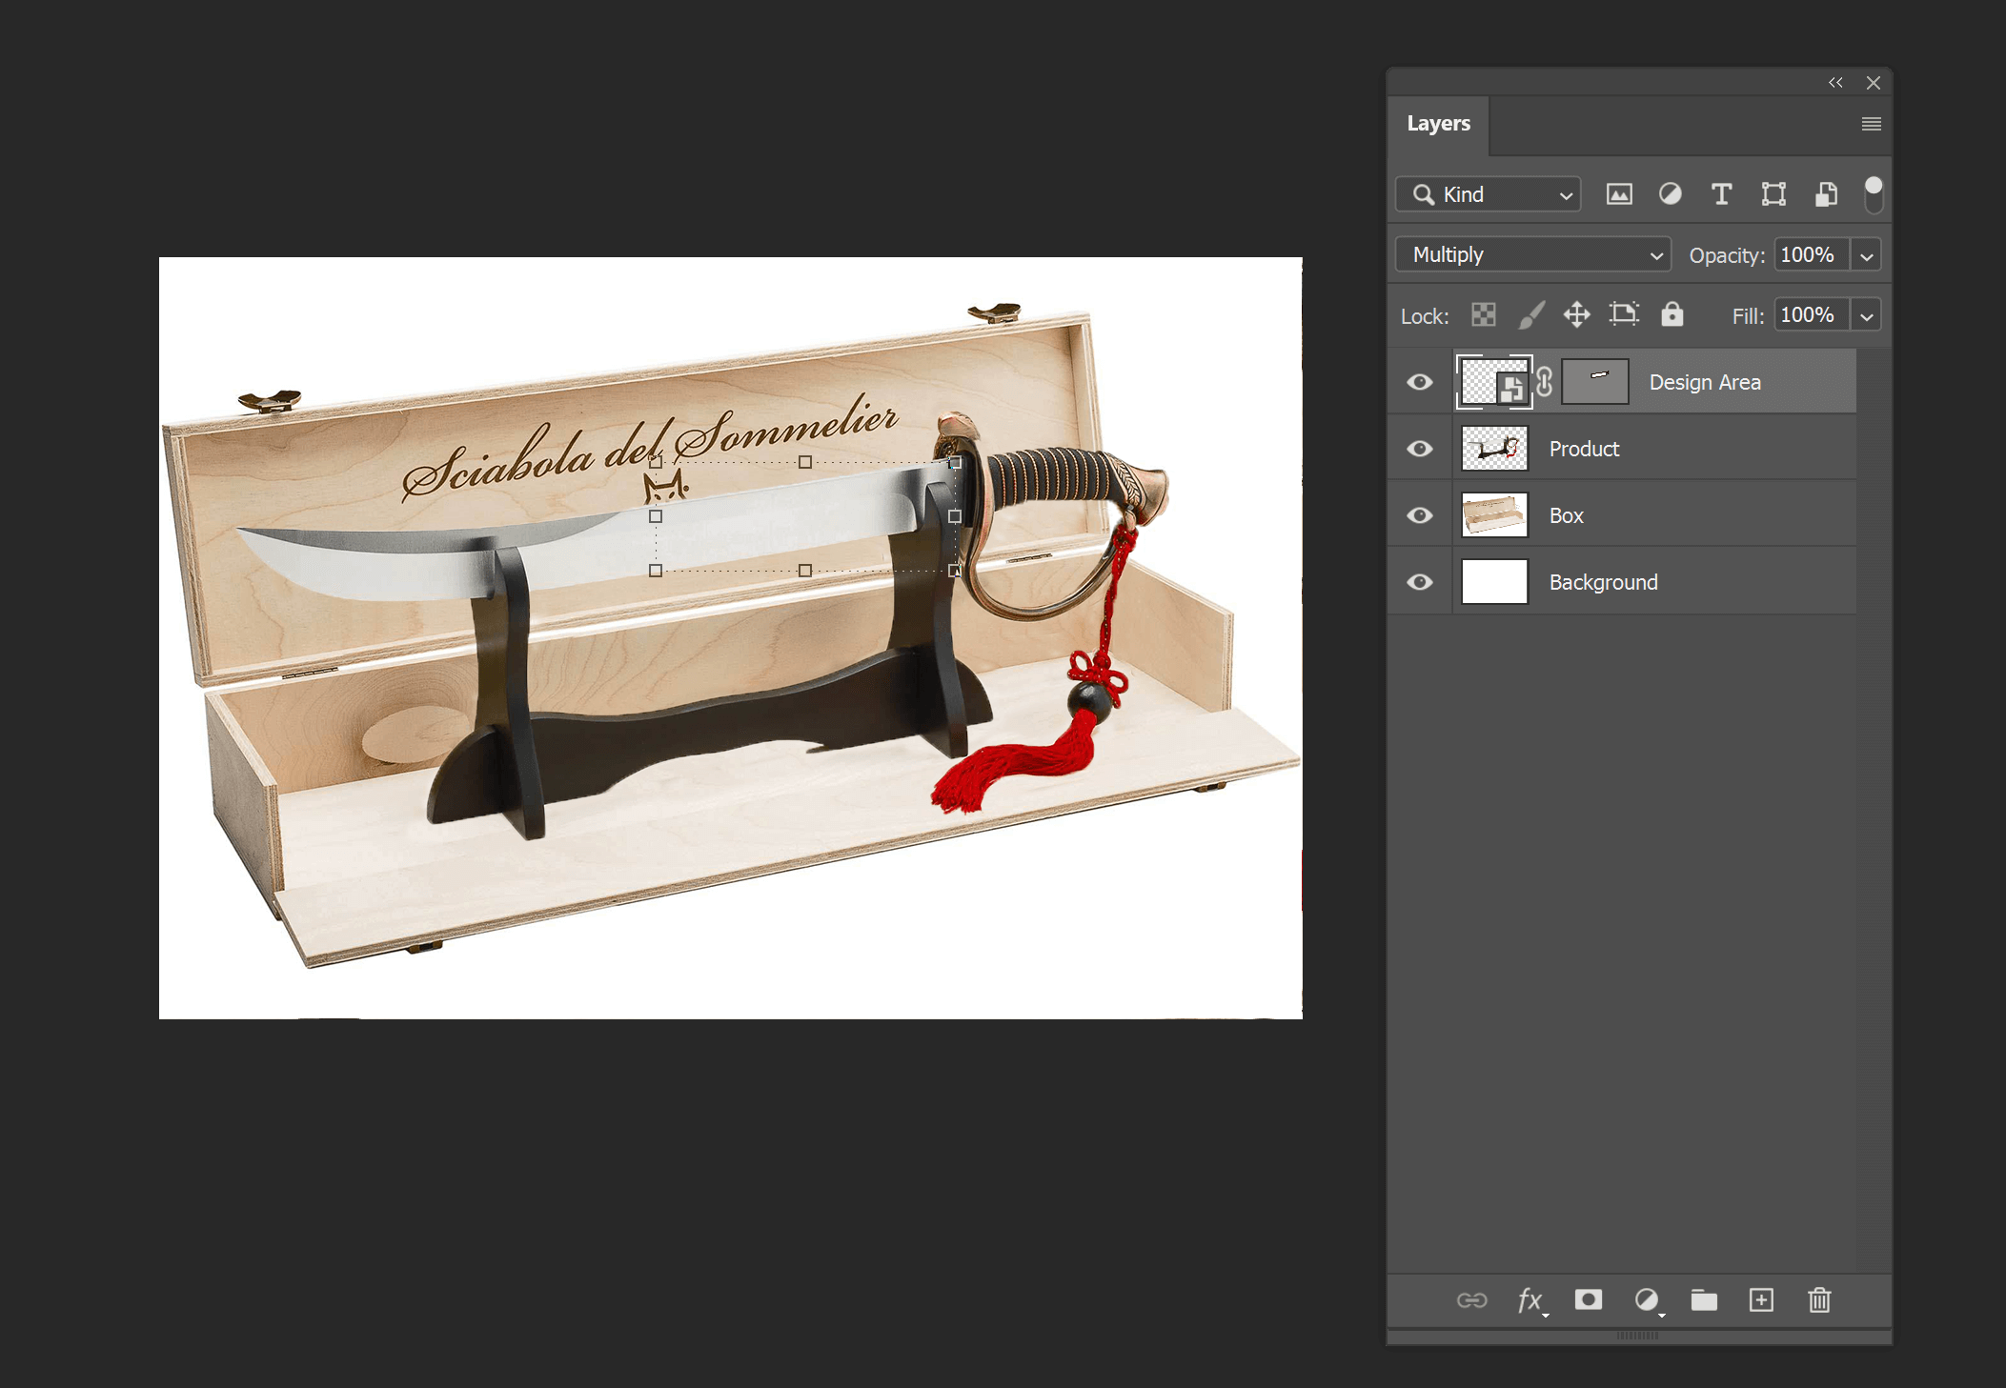Filter layers by smart object icon
Image resolution: width=2006 pixels, height=1388 pixels.
[1826, 194]
